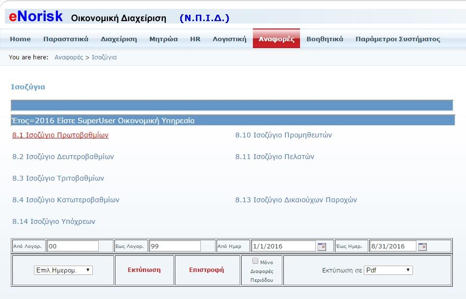Focus the Έως Λογαρ. field containing 99
The image size is (466, 299).
[175, 246]
